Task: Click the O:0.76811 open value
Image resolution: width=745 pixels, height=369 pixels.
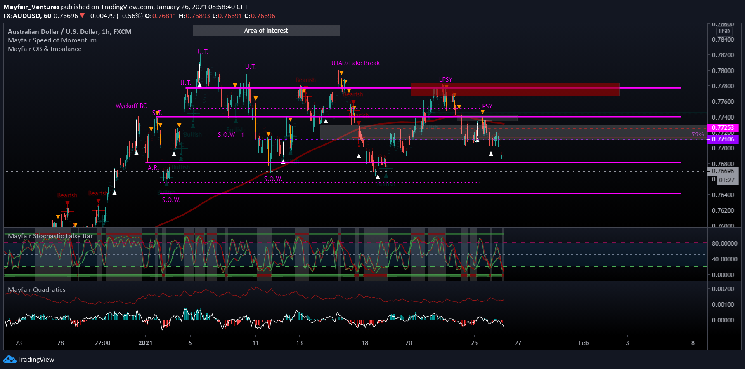Action: coord(161,16)
